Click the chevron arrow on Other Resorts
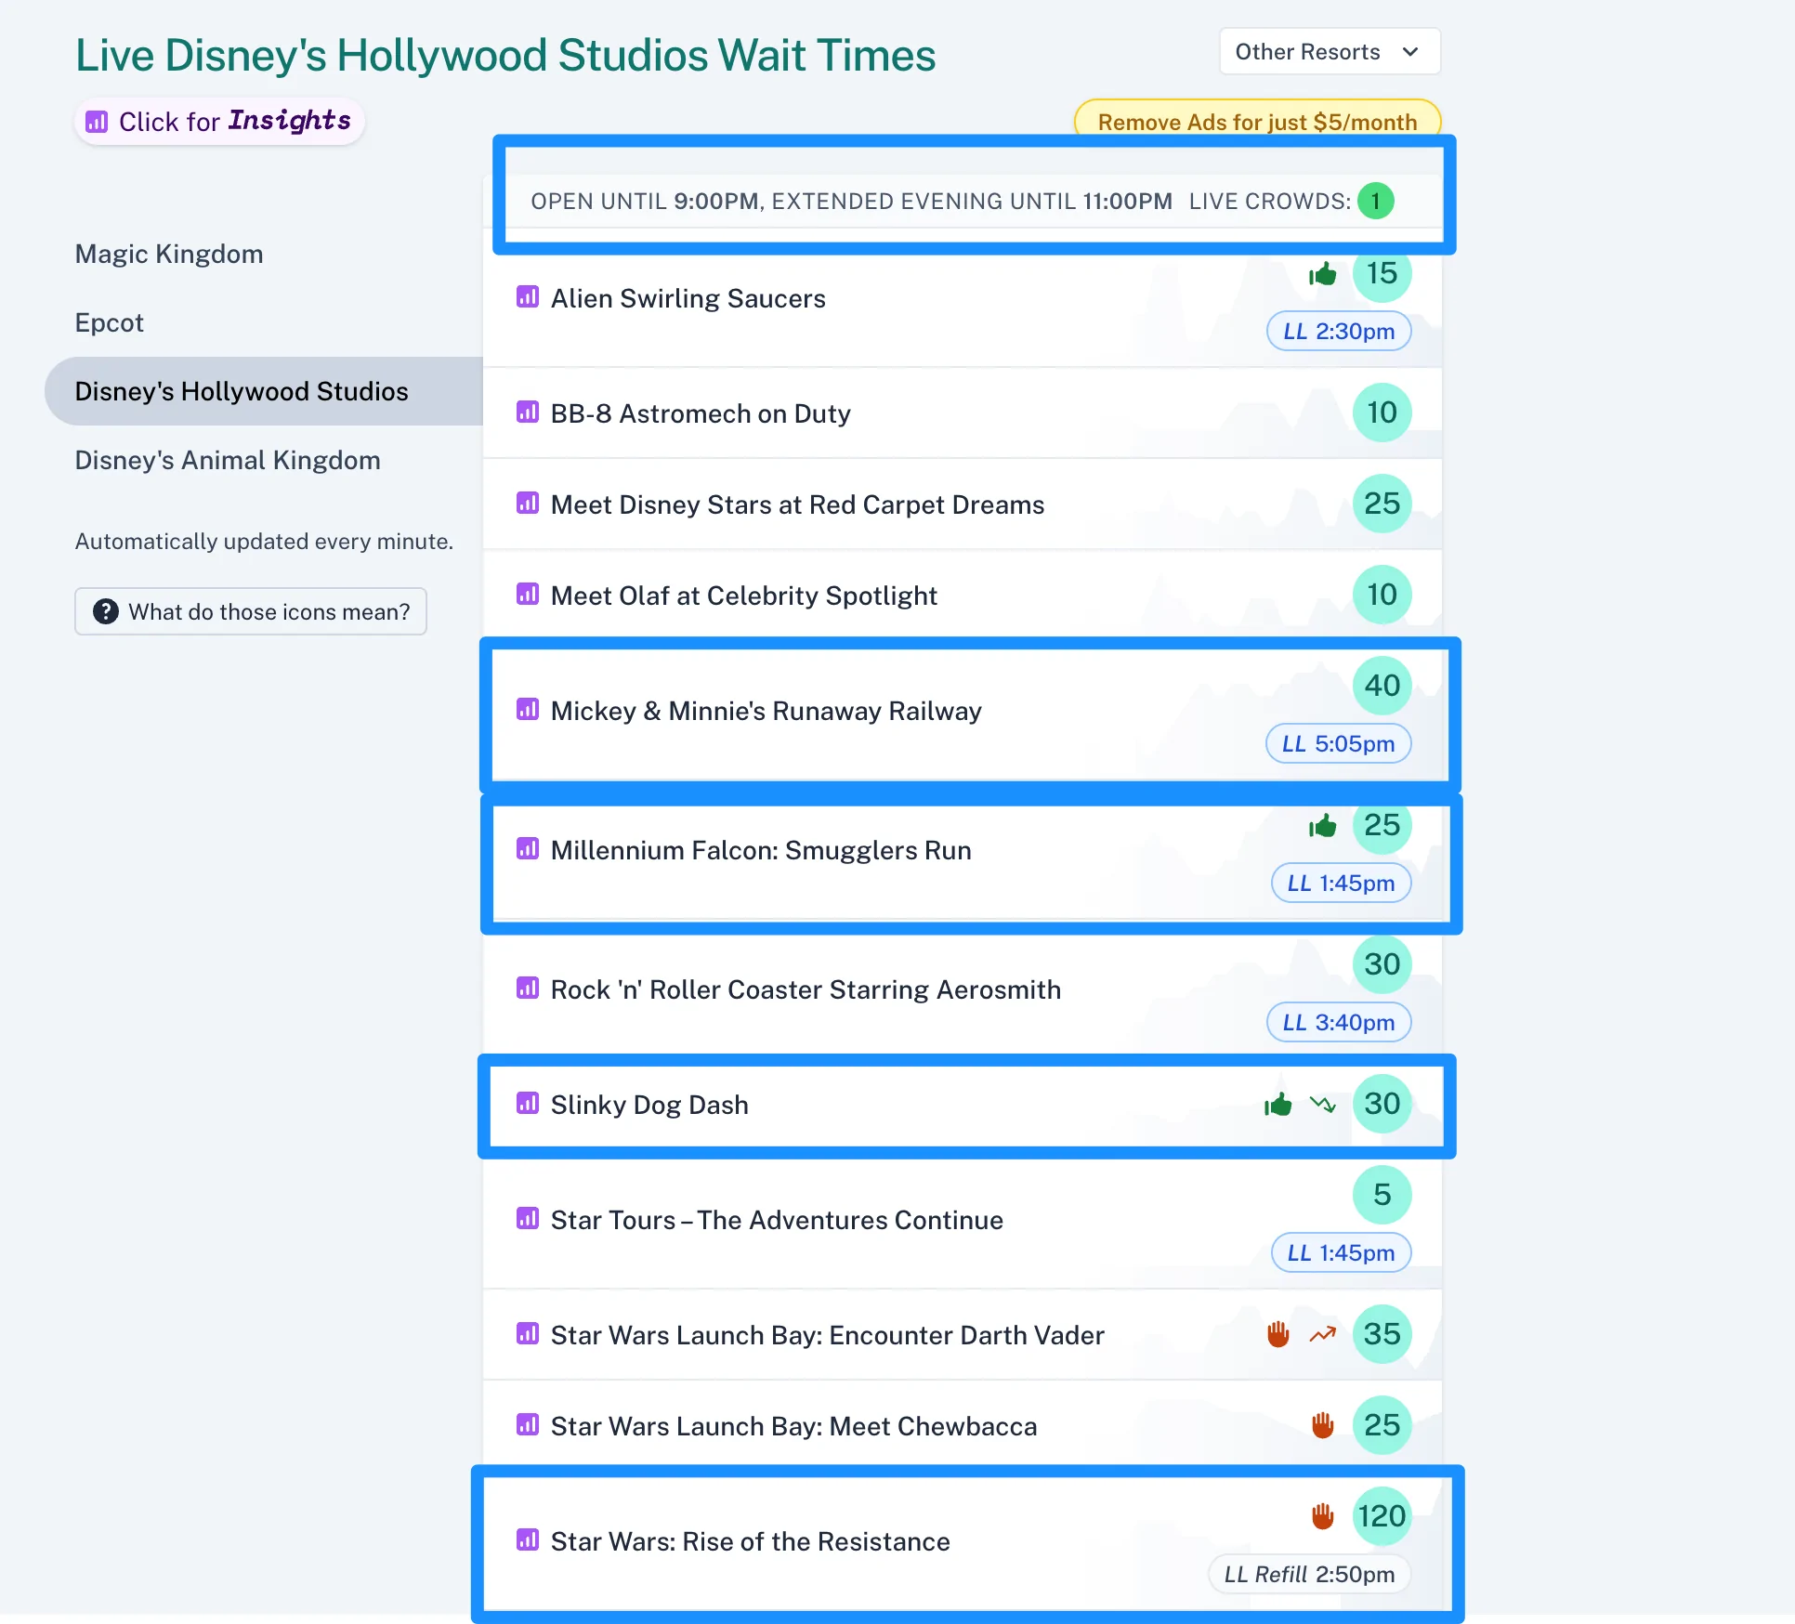This screenshot has width=1795, height=1624. click(1410, 52)
